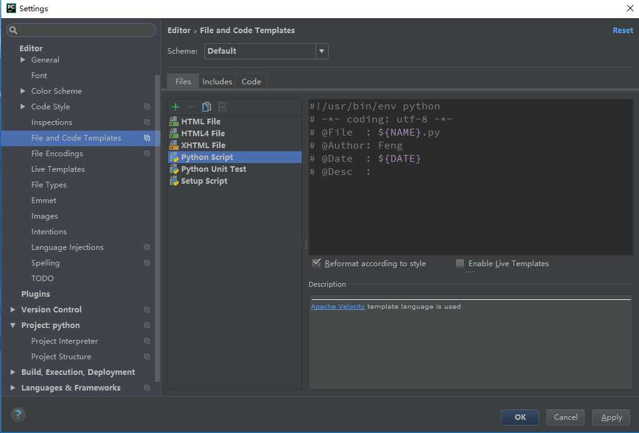Click the search magnifier icon
Viewport: 639px width, 433px height.
(x=13, y=30)
